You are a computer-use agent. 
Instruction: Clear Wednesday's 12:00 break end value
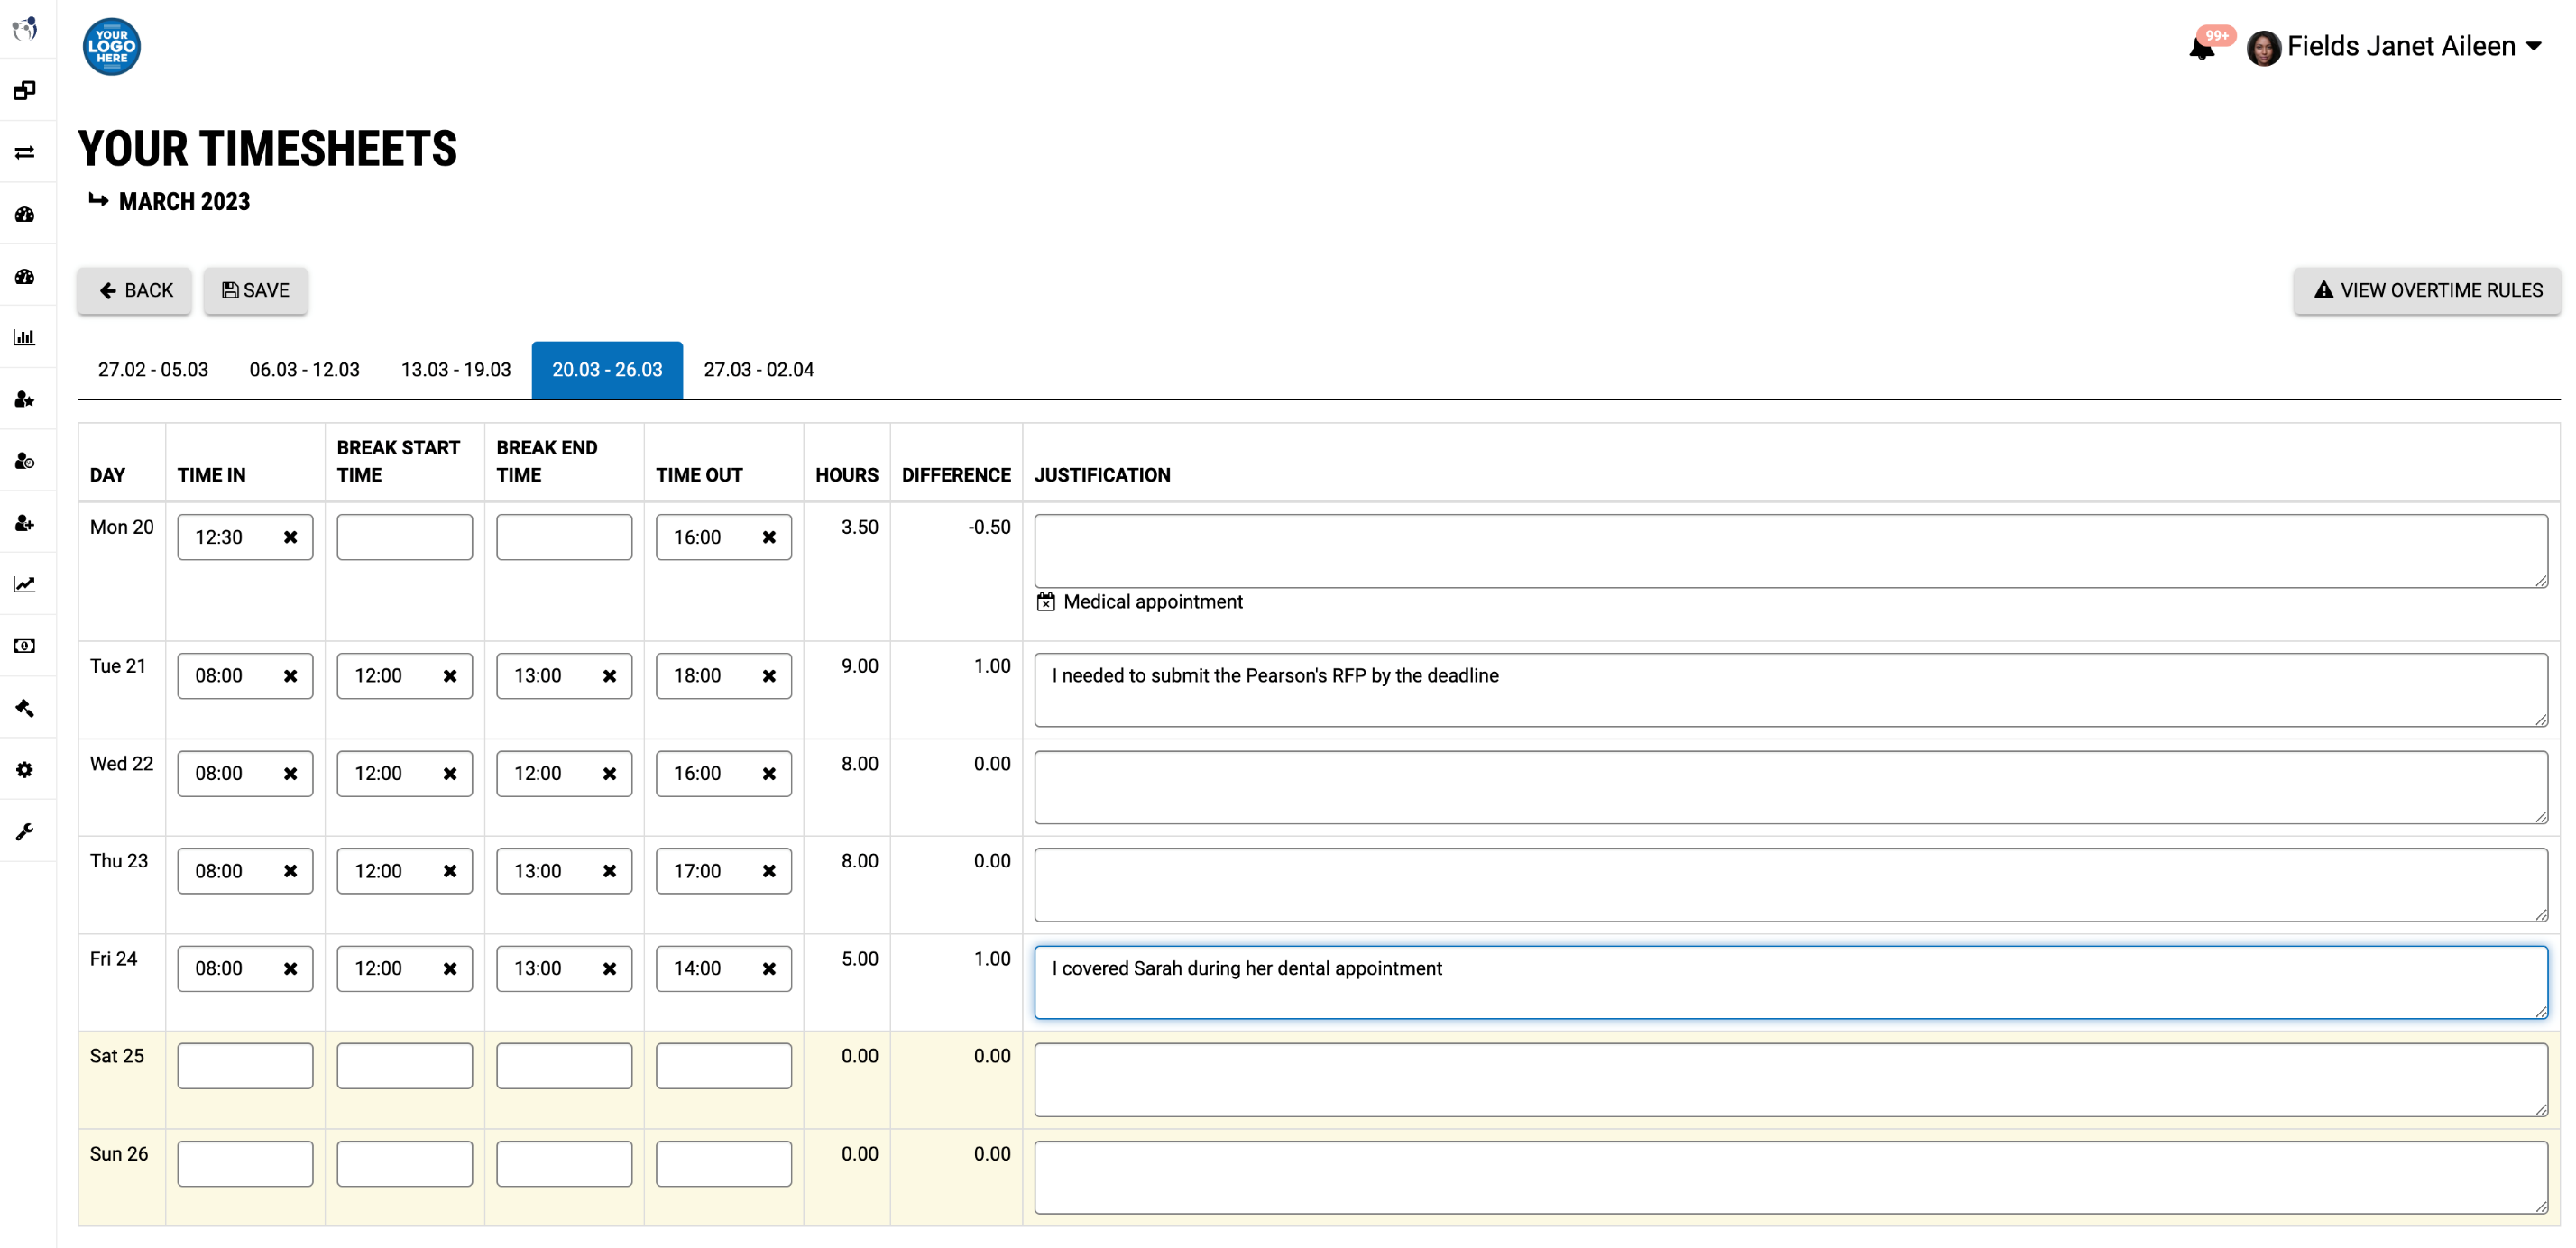(609, 775)
